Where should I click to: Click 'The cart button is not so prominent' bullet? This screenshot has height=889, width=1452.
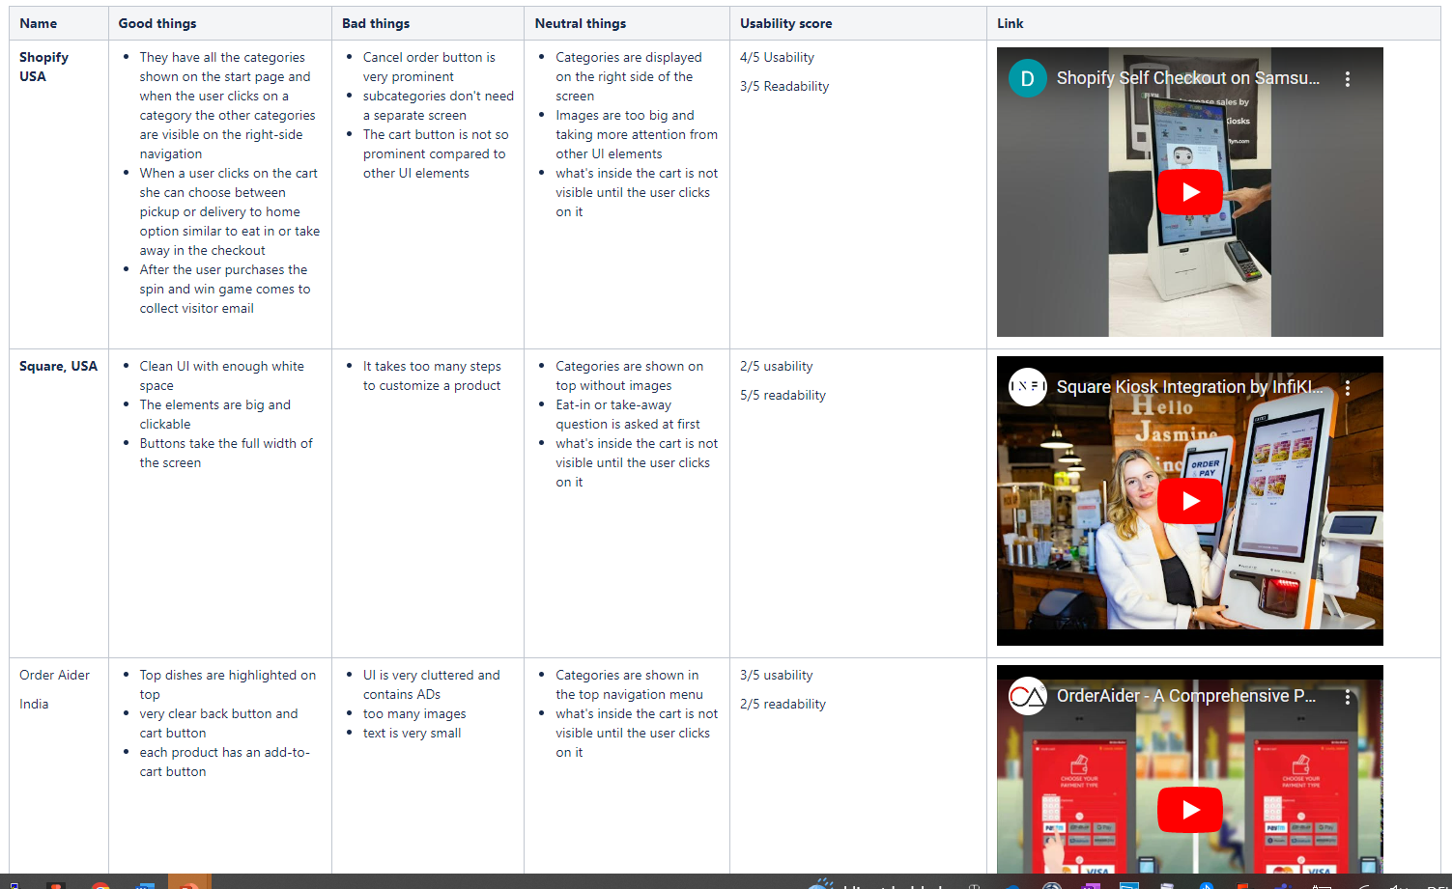tap(436, 153)
